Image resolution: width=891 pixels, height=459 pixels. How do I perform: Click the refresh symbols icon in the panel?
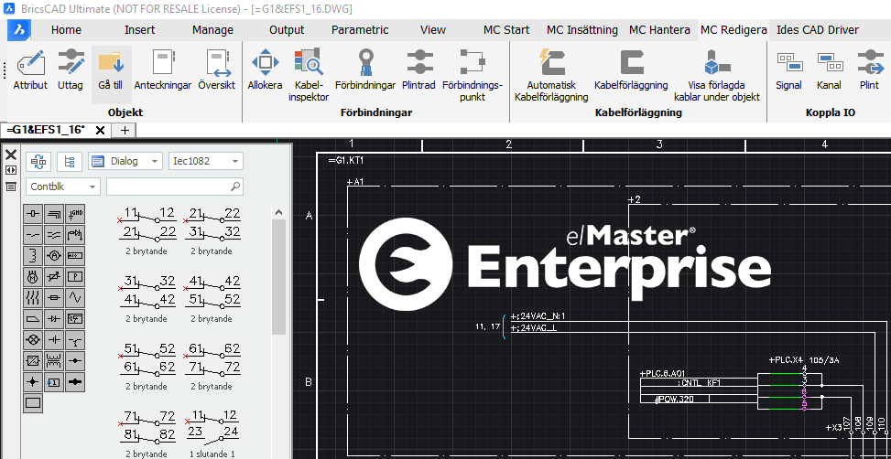click(38, 161)
